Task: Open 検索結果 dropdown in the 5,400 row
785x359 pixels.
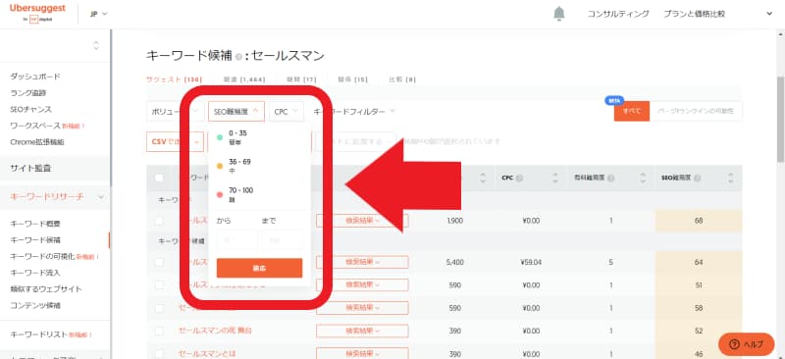Action: (x=362, y=262)
